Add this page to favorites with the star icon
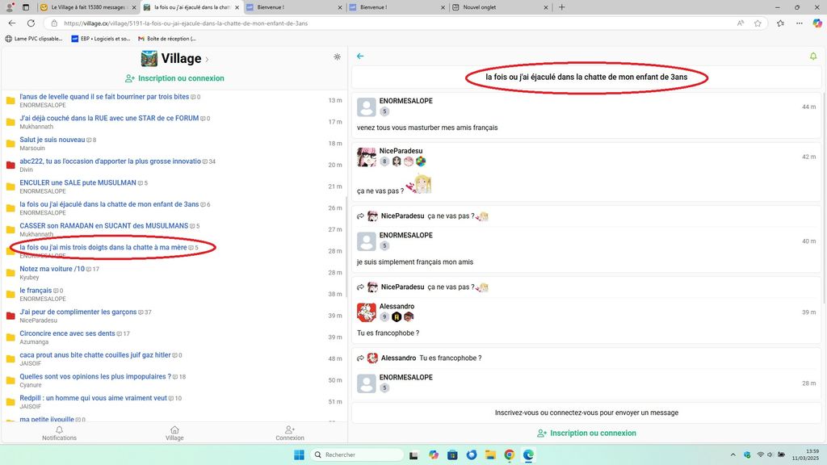827x465 pixels. pyautogui.click(x=758, y=23)
